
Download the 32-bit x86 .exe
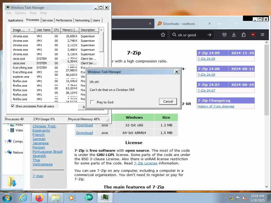pyautogui.click(x=84, y=125)
